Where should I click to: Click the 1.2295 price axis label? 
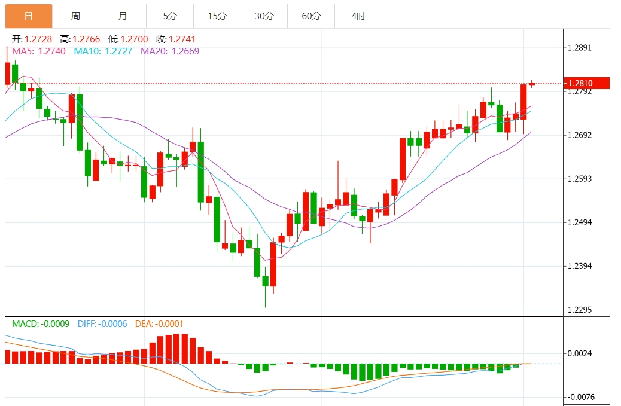(579, 310)
